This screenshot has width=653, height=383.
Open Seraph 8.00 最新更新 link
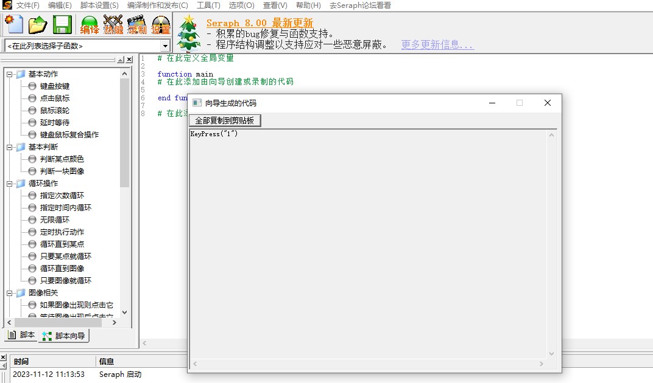(x=259, y=23)
